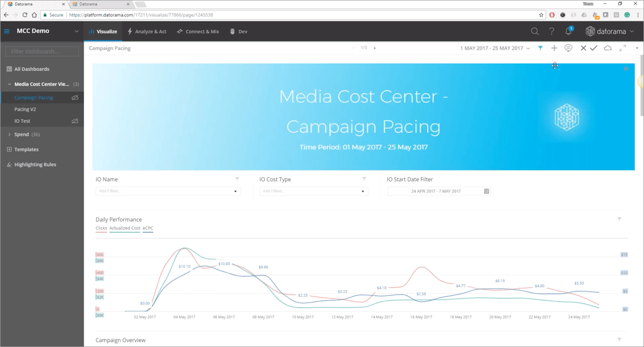This screenshot has width=644, height=347.
Task: Open the IO Name filter dropdown
Action: click(235, 191)
